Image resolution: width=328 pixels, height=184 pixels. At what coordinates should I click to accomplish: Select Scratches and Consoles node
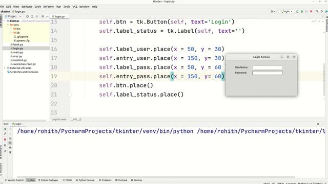(x=23, y=72)
